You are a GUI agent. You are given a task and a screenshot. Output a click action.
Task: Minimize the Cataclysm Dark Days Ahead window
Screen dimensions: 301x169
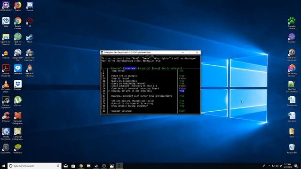[x=183, y=52]
